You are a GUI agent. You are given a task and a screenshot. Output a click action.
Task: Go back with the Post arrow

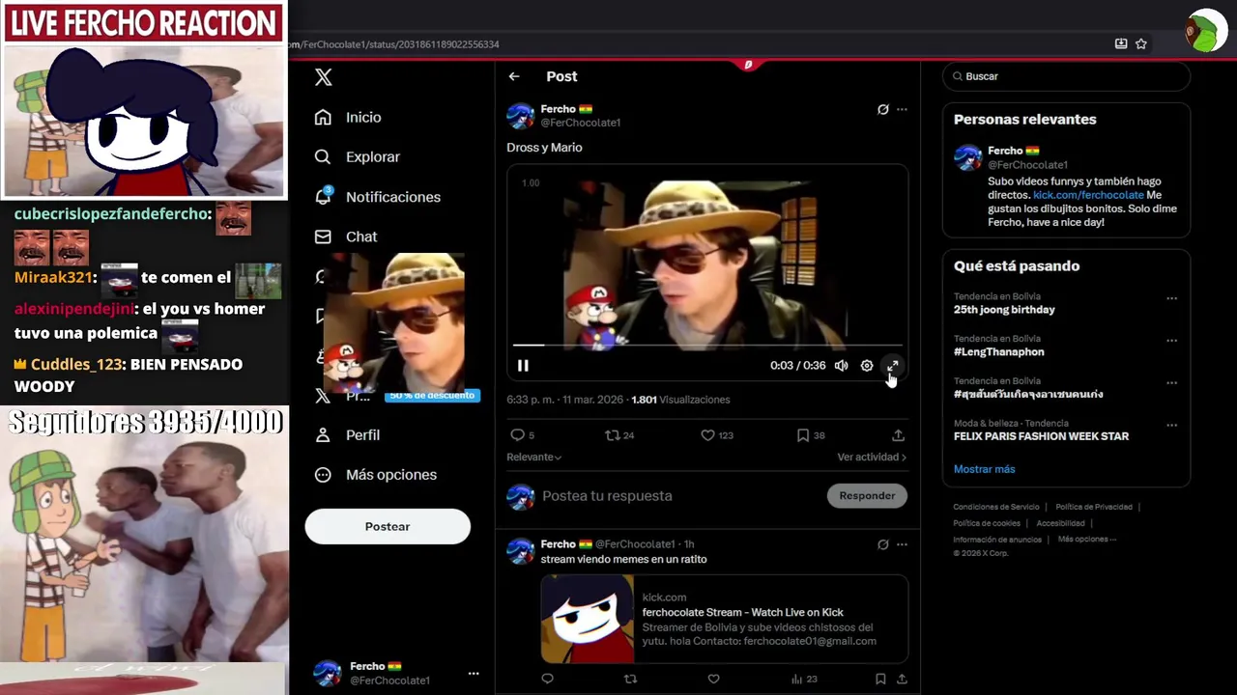click(514, 76)
